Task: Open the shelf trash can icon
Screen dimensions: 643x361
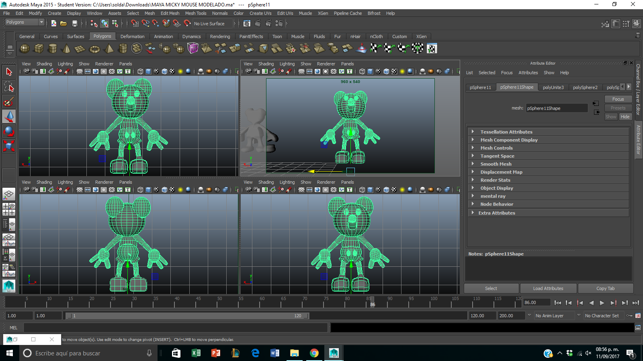Action: (x=637, y=35)
